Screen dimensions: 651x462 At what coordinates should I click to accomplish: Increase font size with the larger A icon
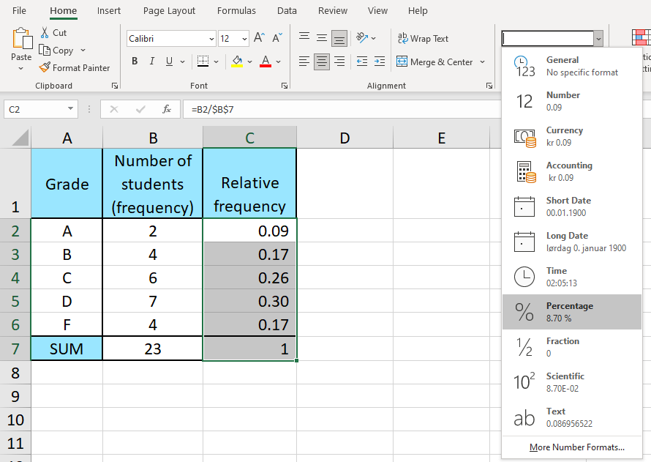[260, 38]
